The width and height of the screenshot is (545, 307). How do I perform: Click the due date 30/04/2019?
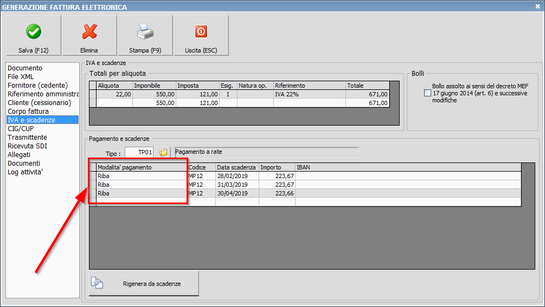237,193
